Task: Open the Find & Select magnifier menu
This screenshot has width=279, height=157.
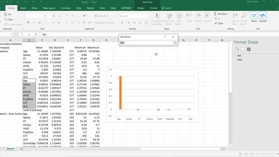Action: pyautogui.click(x=244, y=19)
